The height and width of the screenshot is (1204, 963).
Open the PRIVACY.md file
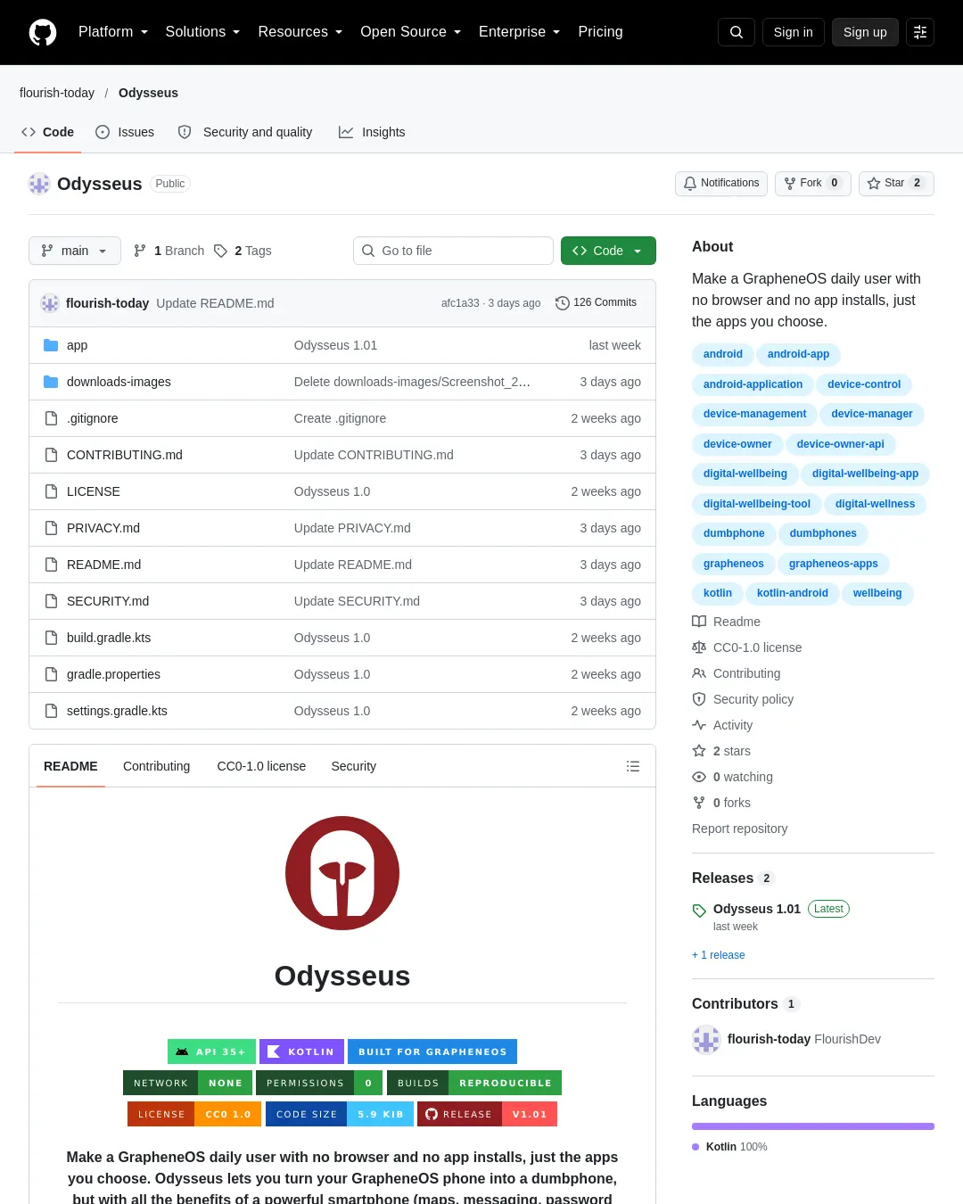(103, 528)
